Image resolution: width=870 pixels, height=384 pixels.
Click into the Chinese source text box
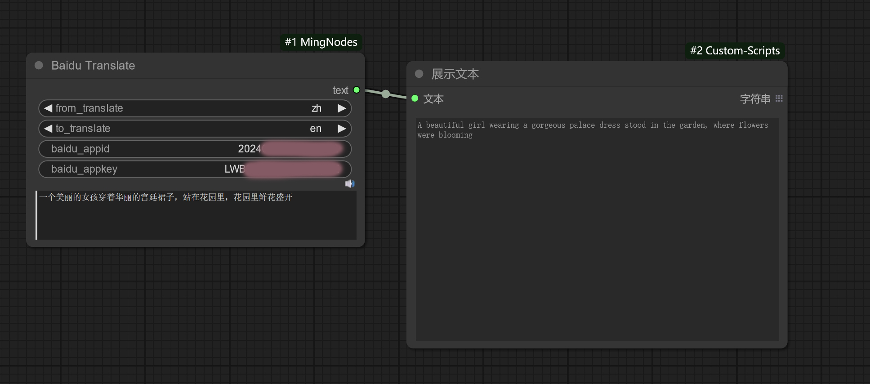[196, 216]
